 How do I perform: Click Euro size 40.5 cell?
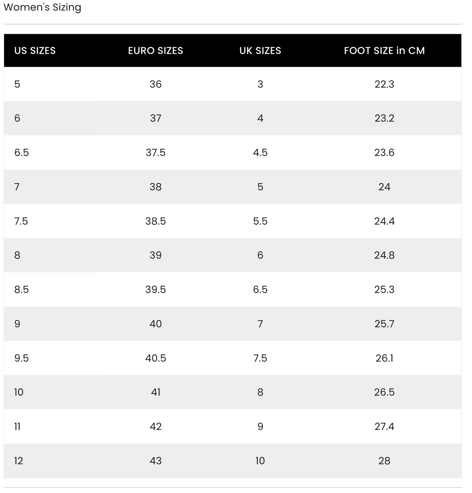[x=155, y=358]
